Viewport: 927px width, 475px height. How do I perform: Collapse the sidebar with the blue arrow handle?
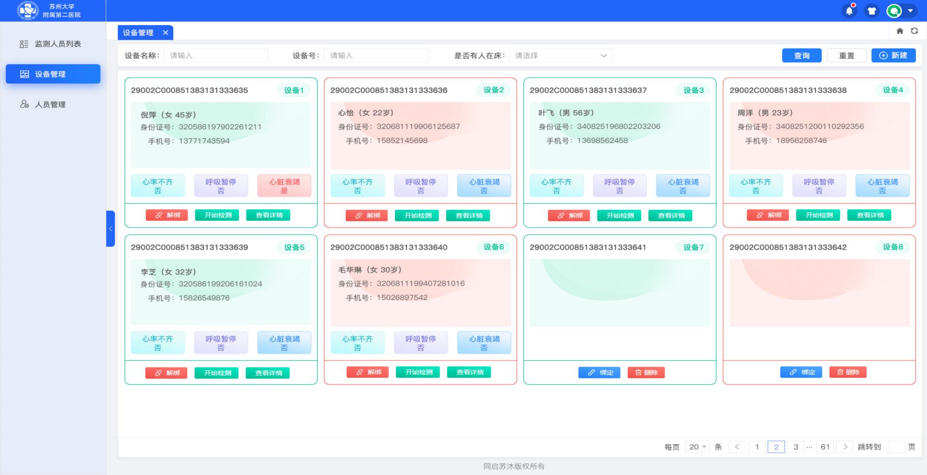pos(111,229)
